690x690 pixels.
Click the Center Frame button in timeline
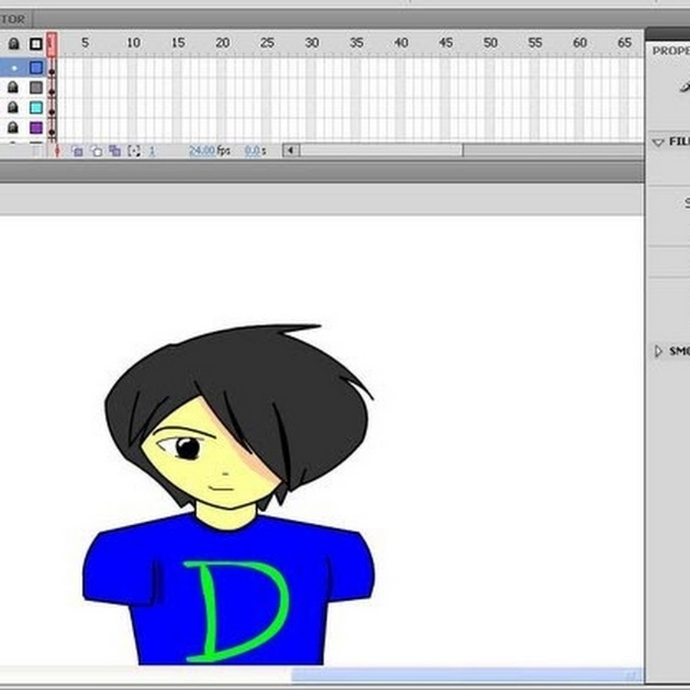(57, 151)
